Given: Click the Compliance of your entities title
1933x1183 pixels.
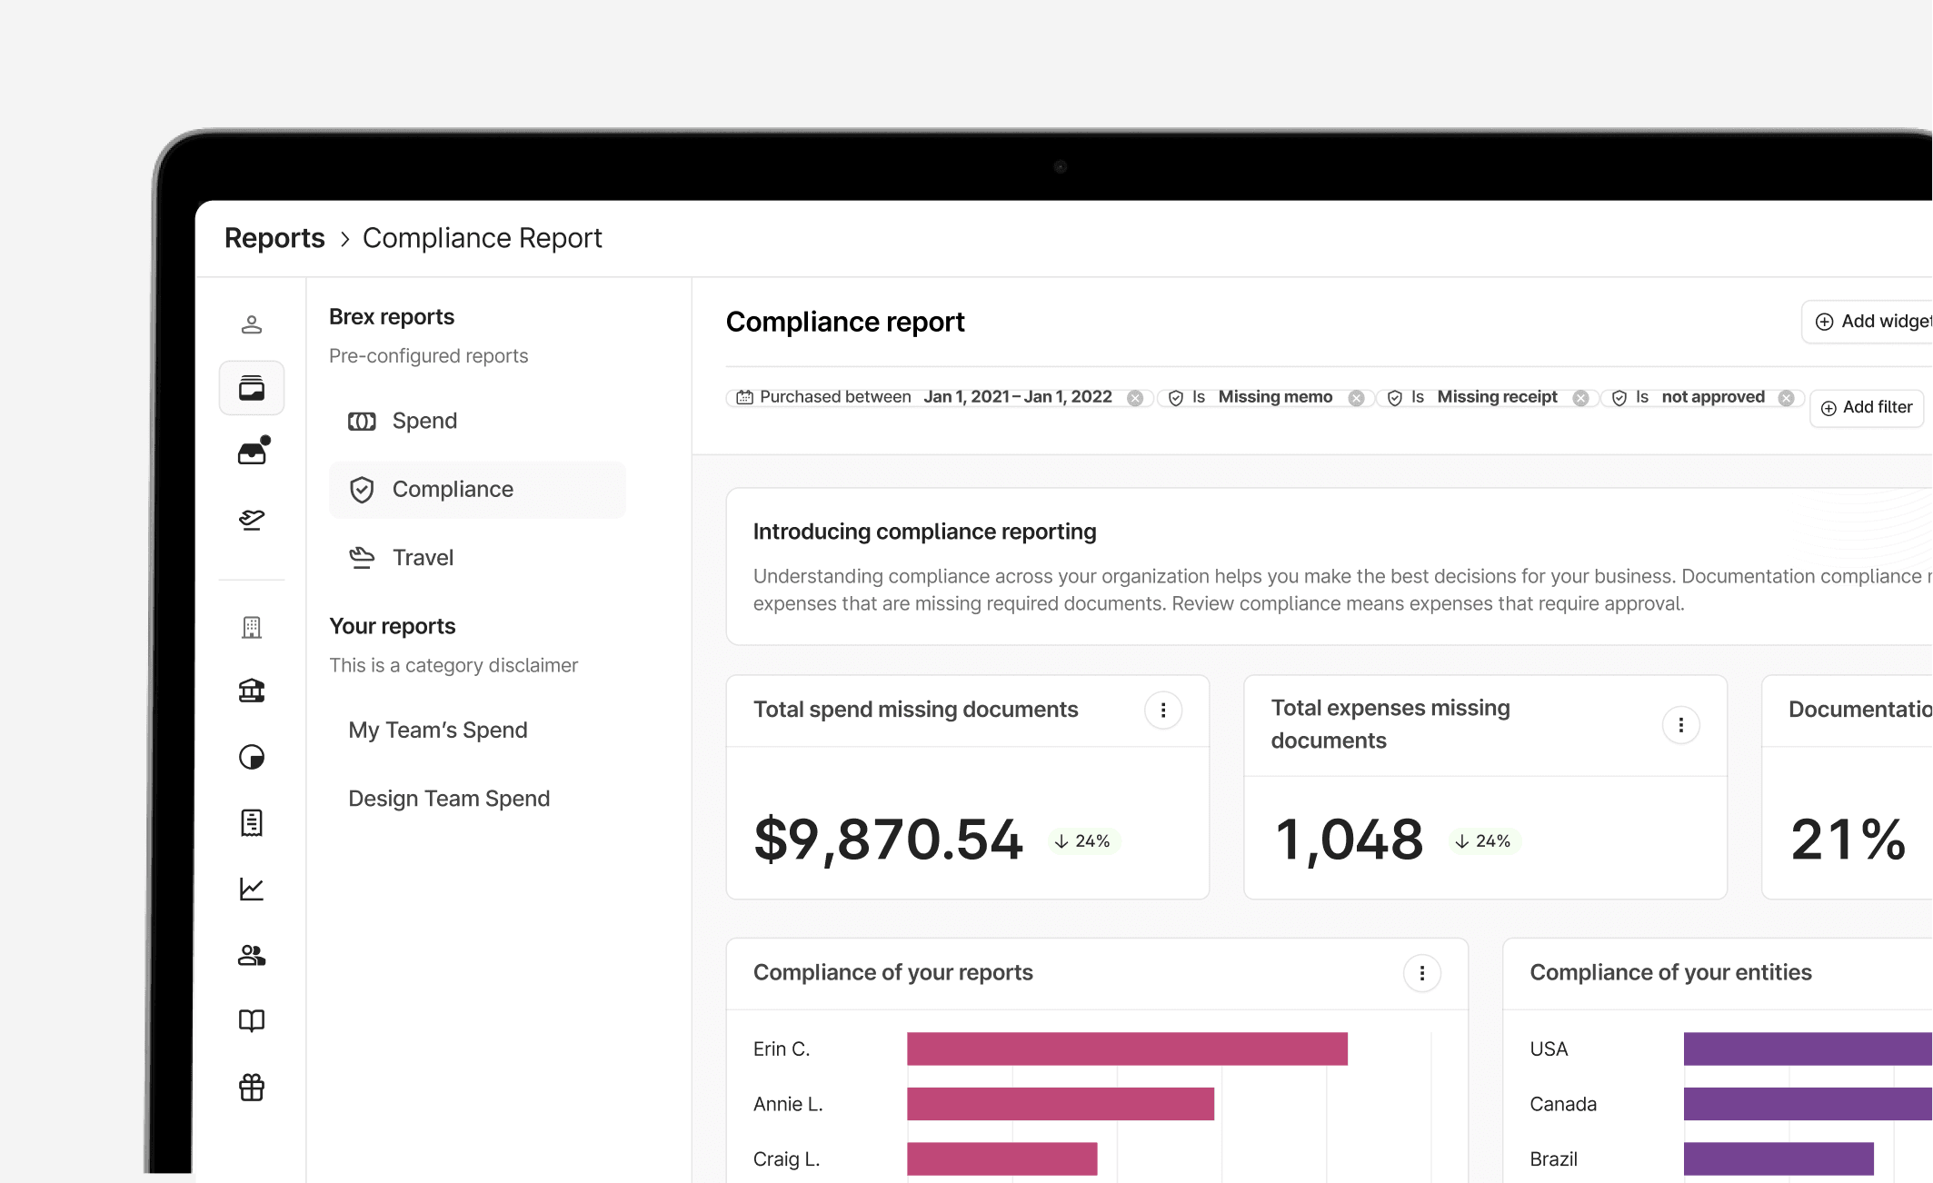Looking at the screenshot, I should (x=1670, y=973).
